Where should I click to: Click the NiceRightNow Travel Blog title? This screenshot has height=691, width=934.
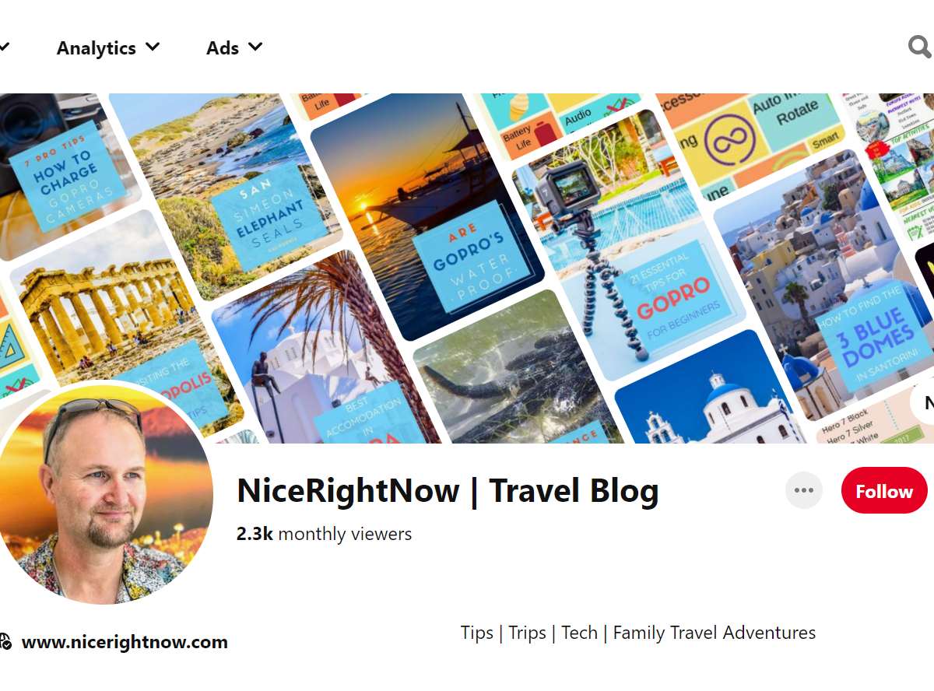(448, 491)
